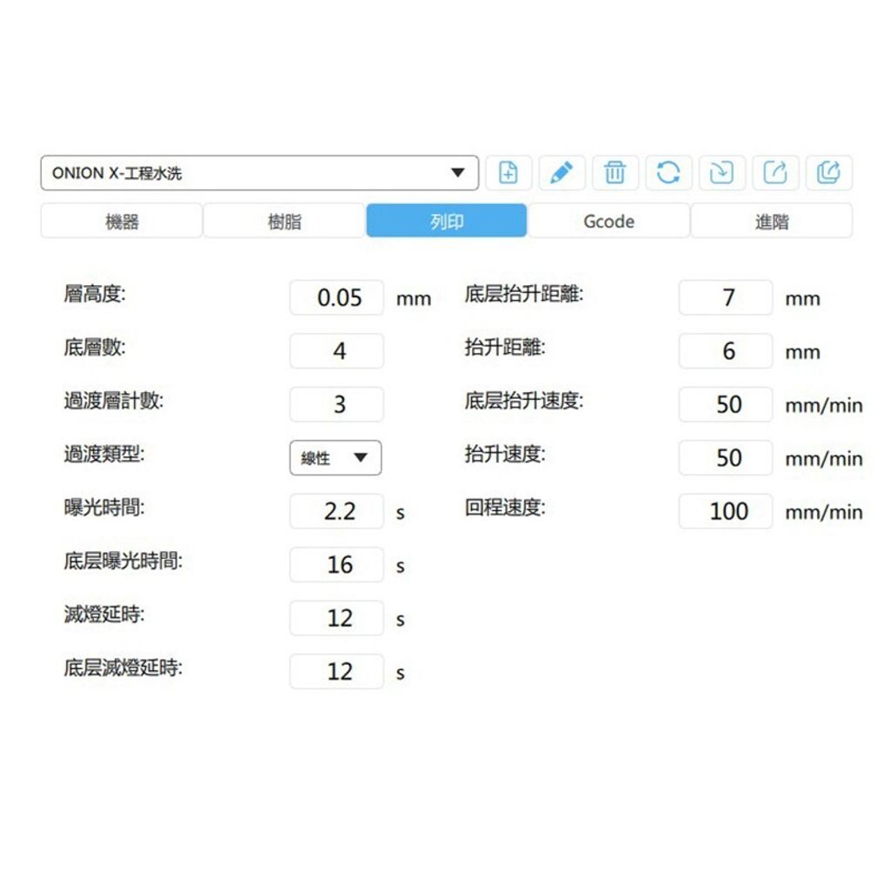Click the 層高度 field showing 0.05
The width and height of the screenshot is (890, 890).
click(336, 297)
